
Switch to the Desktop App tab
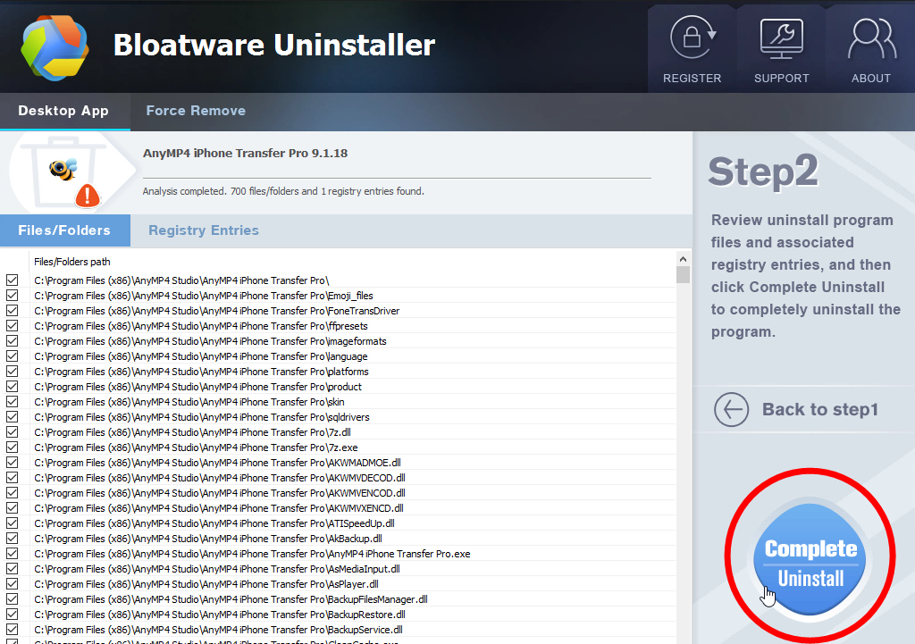tap(63, 111)
